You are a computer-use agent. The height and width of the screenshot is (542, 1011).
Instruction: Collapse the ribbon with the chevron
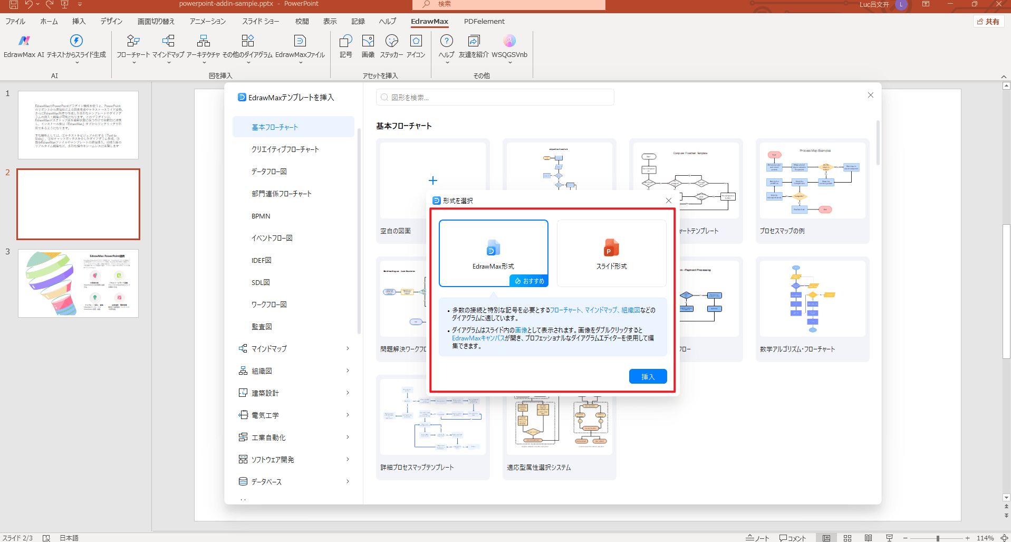point(1004,77)
